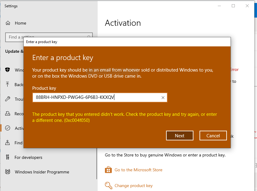Click the Windows Insider Programme cat icon

8,172
